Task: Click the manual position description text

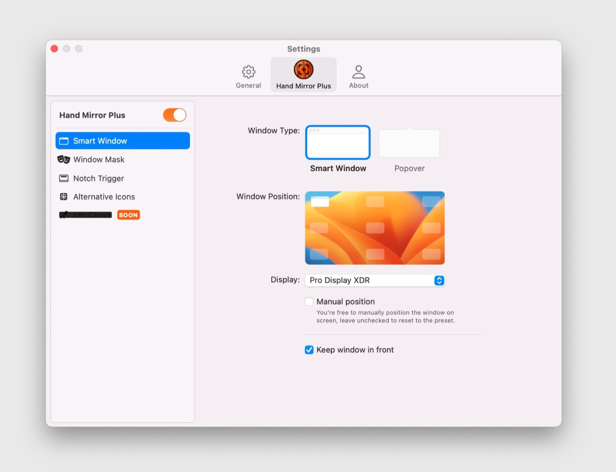Action: coord(385,316)
